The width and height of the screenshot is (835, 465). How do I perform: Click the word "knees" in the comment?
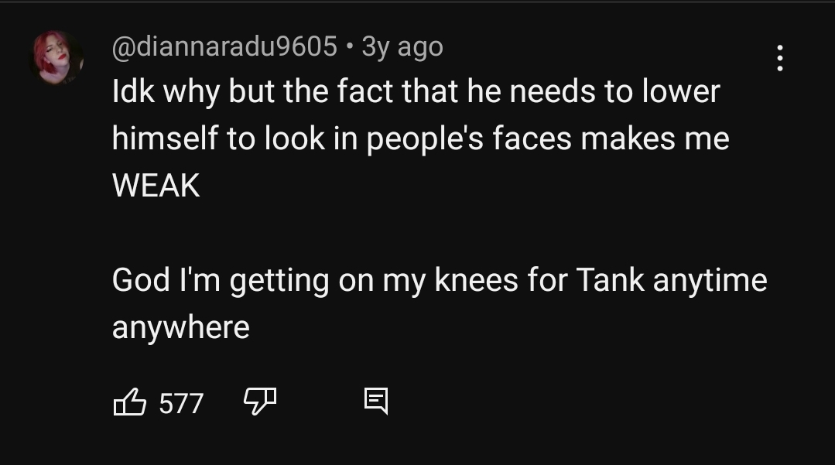pos(476,280)
